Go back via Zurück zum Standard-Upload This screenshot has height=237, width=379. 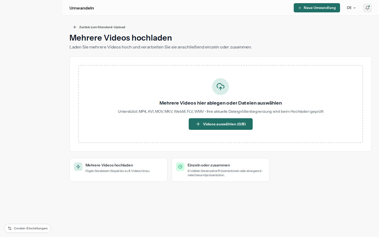[x=99, y=27]
